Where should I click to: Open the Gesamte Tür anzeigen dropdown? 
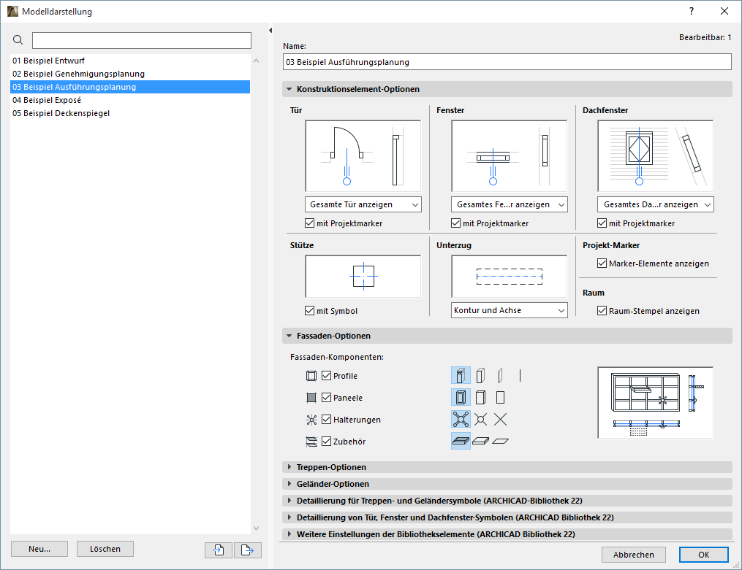tap(363, 204)
